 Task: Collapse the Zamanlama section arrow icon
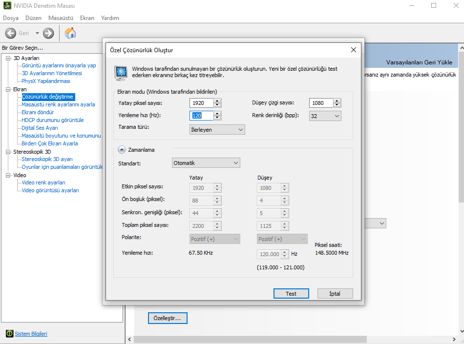(122, 149)
